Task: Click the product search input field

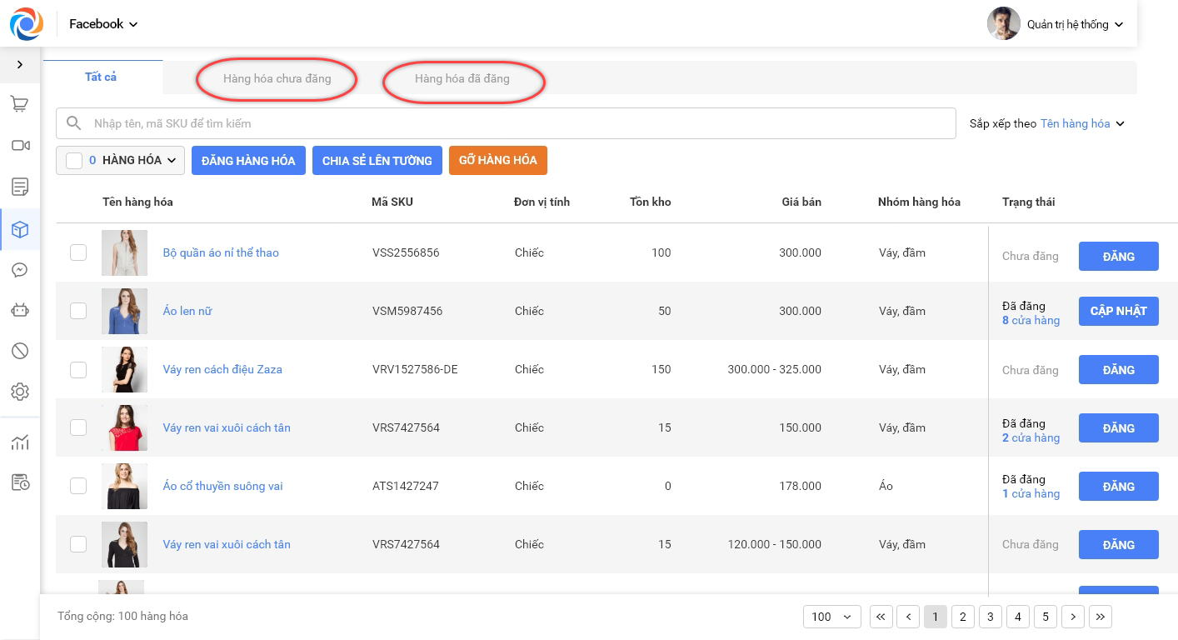Action: click(517, 123)
